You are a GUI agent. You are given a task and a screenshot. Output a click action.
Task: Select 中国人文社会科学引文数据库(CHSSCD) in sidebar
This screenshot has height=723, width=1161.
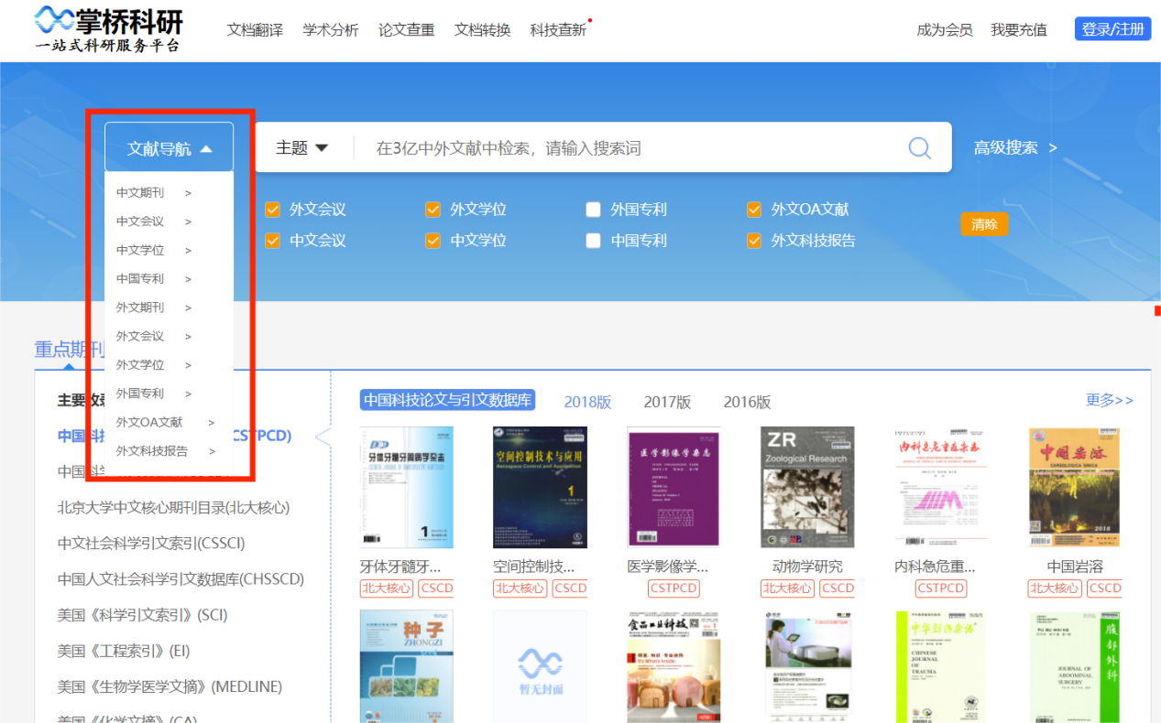pyautogui.click(x=181, y=579)
